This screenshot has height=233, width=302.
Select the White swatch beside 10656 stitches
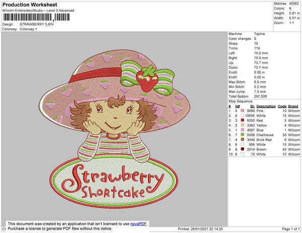[243, 115]
